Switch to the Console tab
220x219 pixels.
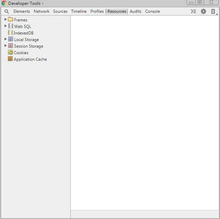coord(152,11)
